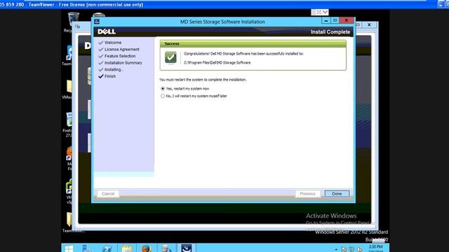Expand the TeamViewer toolbar chevron
This screenshot has height=252, width=449.
(x=326, y=12)
